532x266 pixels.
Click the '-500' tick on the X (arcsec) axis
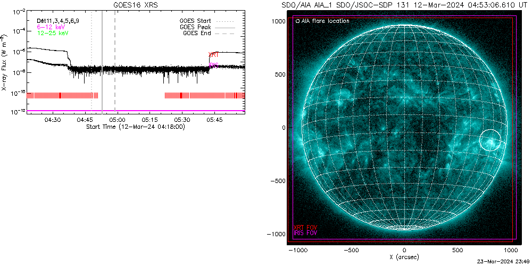[351, 250]
